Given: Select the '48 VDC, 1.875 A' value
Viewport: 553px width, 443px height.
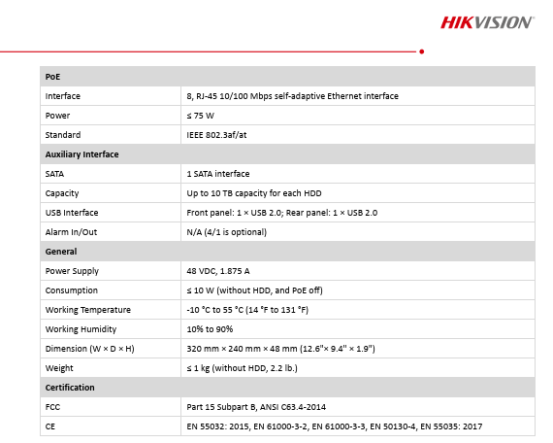Looking at the screenshot, I should coord(218,271).
